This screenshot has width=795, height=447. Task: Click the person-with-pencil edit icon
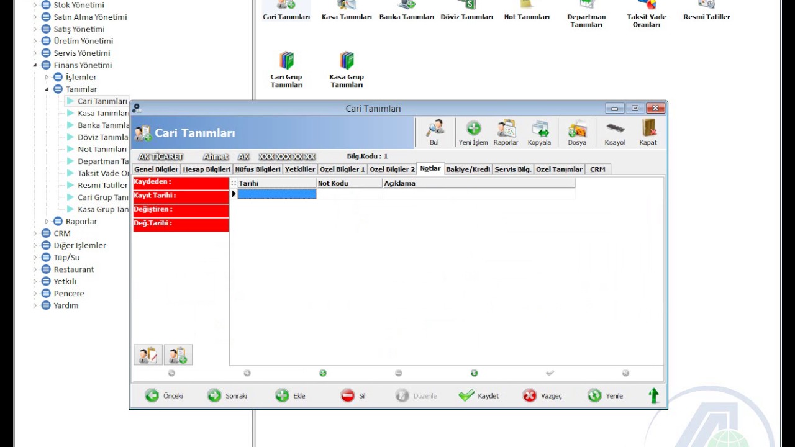148,354
